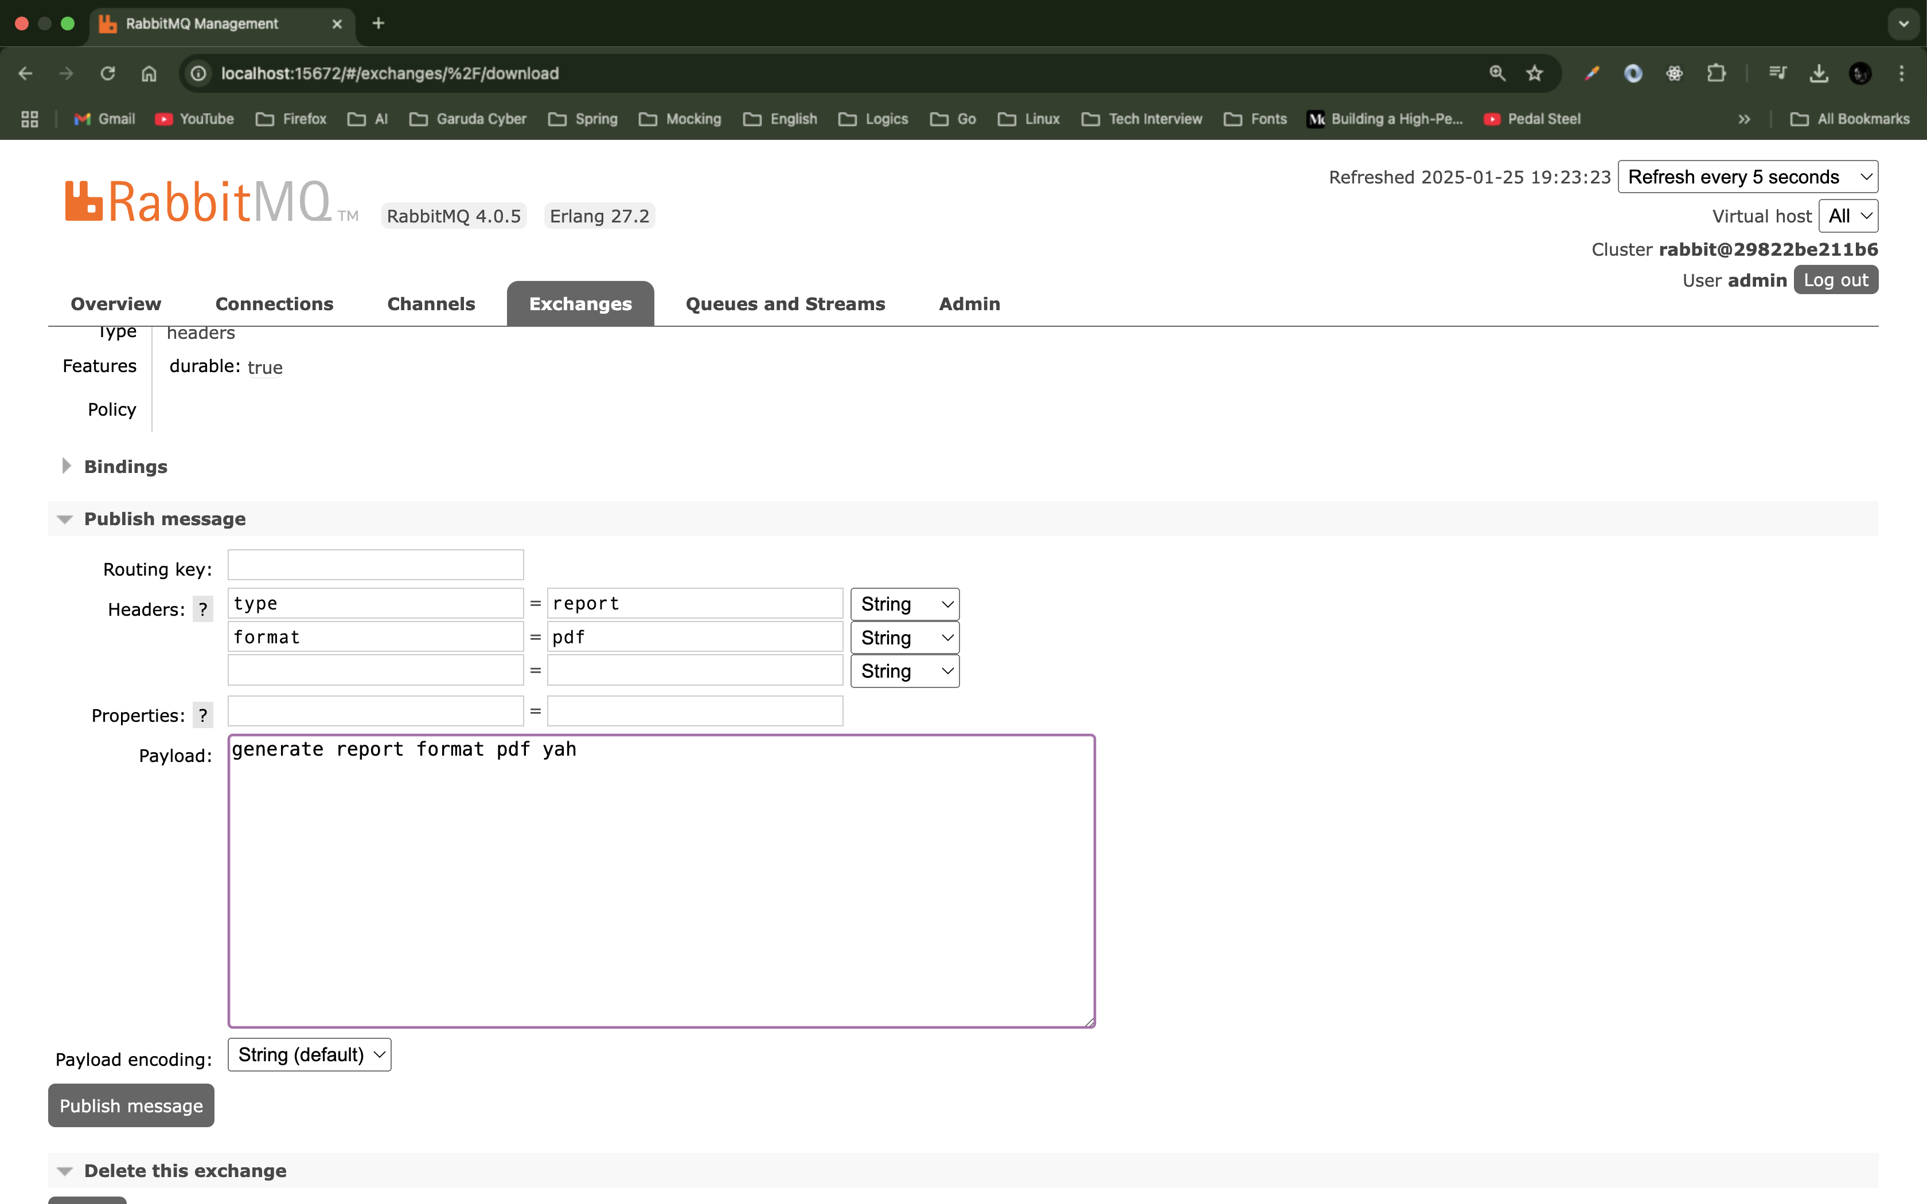Click the header name field containing type

[376, 604]
